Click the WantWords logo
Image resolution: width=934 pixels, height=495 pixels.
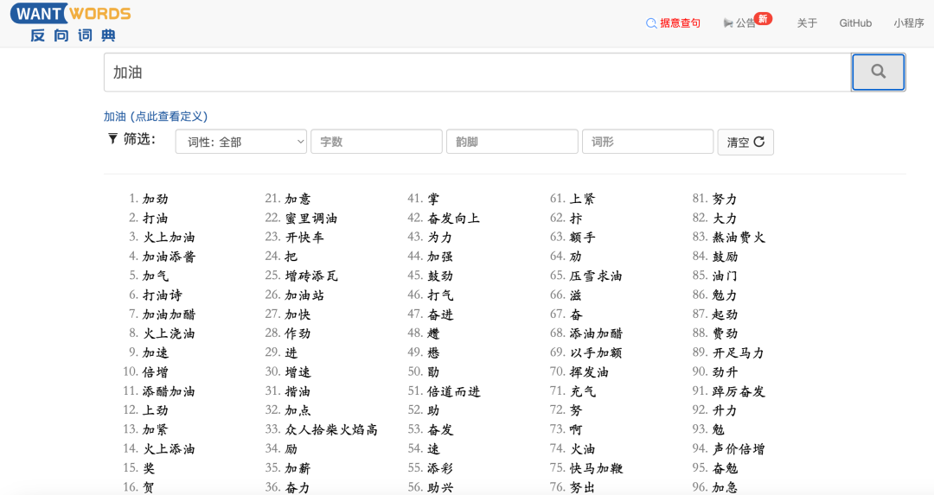[x=71, y=23]
